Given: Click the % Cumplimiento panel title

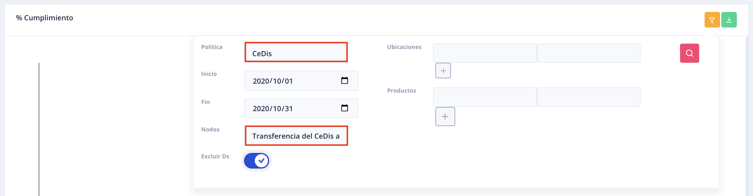Looking at the screenshot, I should [x=45, y=18].
